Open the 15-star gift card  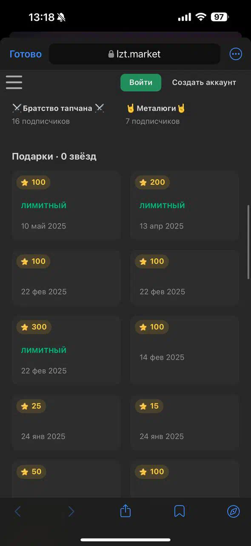(185, 422)
